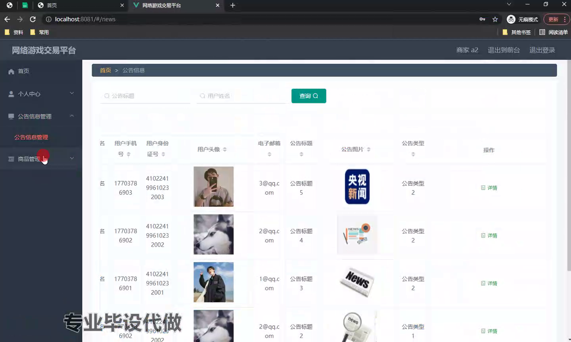Click the monitor icon beside 公告信息管理 menu
This screenshot has width=571, height=342.
[11, 116]
